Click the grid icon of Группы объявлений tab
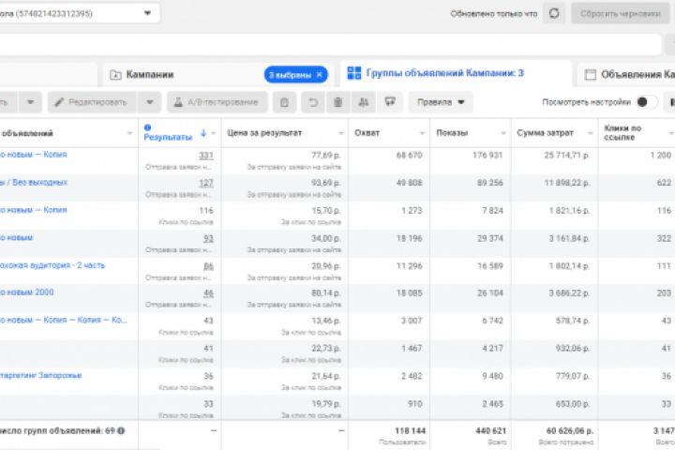Screen dimensions: 675x450 coord(353,73)
